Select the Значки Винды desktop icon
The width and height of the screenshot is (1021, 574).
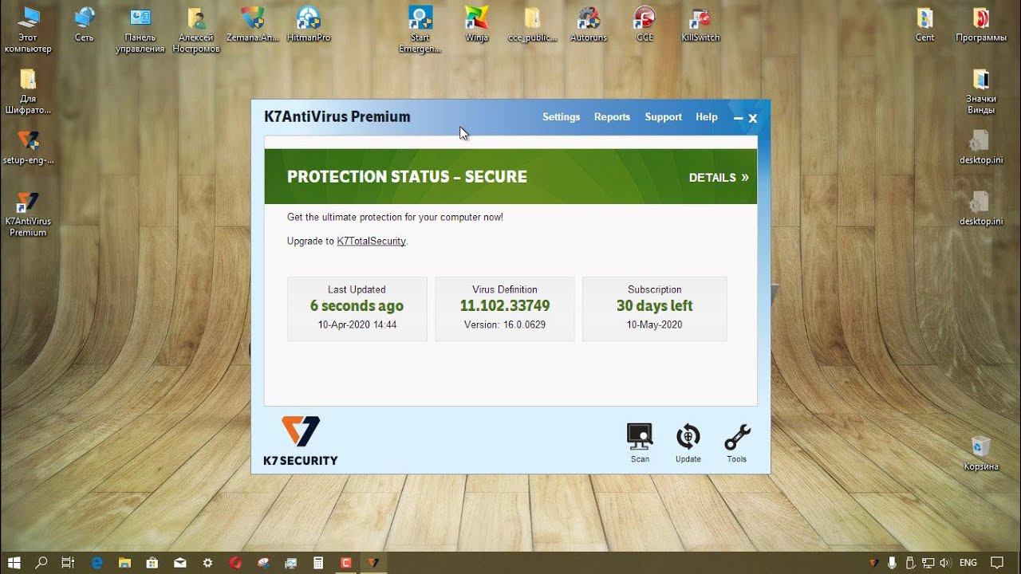(x=981, y=91)
